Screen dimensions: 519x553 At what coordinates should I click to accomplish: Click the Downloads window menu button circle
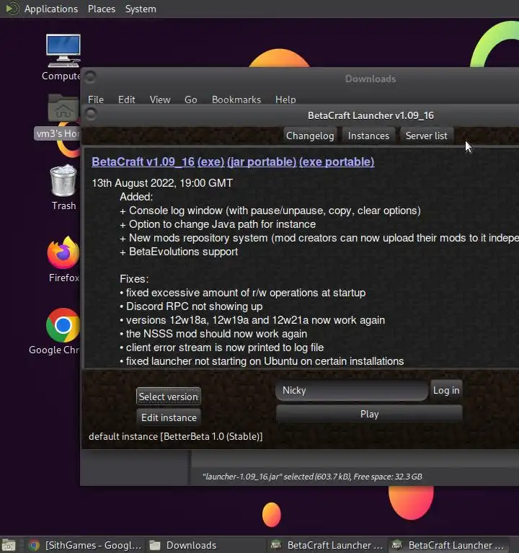[x=90, y=76]
